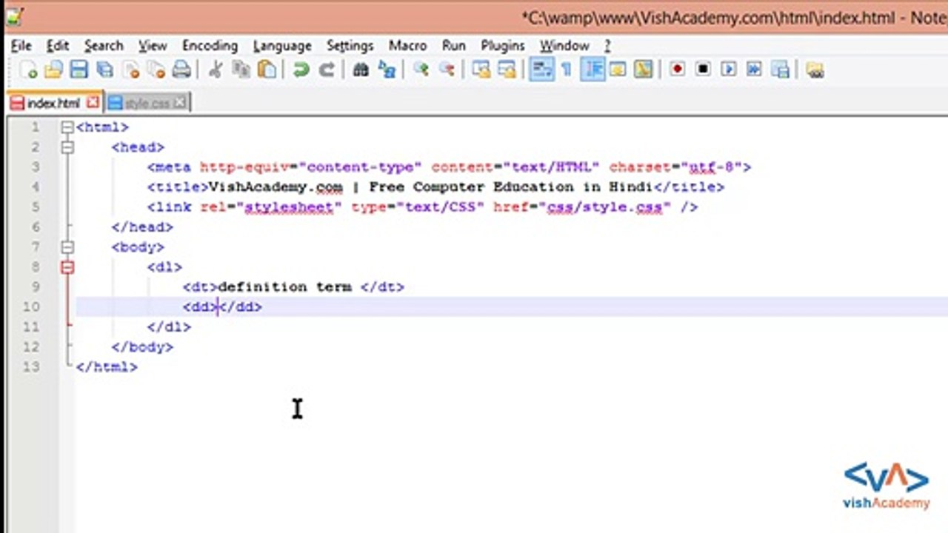Open the Encoding menu

click(x=210, y=46)
